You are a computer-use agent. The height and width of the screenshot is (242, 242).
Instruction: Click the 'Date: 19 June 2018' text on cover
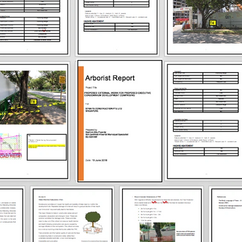[96, 160]
